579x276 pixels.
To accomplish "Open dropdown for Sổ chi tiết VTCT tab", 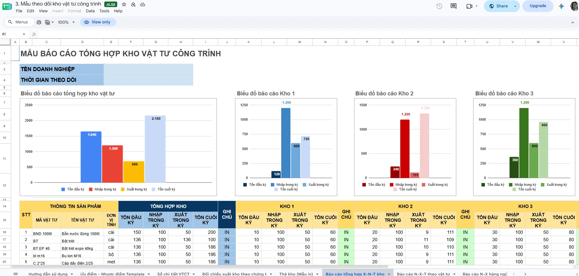I will [194, 274].
